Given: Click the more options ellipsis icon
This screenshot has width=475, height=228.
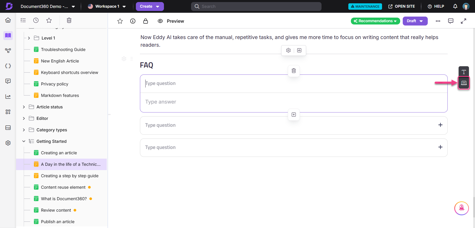Looking at the screenshot, I should [438, 21].
